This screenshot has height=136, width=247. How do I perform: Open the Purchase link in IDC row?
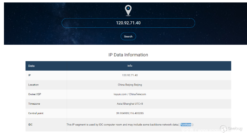(186, 124)
